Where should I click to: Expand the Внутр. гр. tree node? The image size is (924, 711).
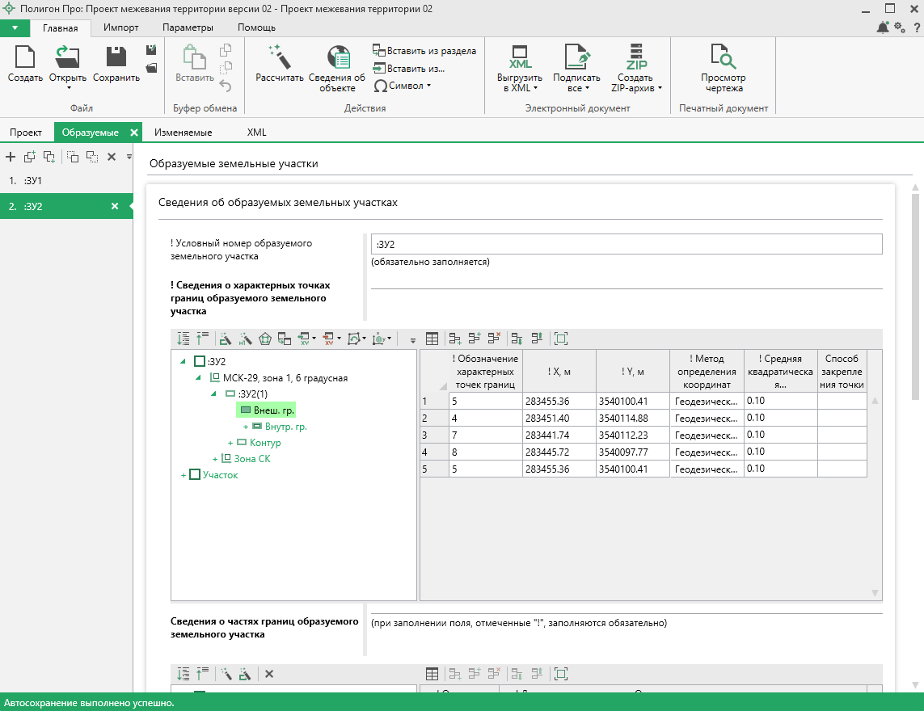click(x=246, y=427)
